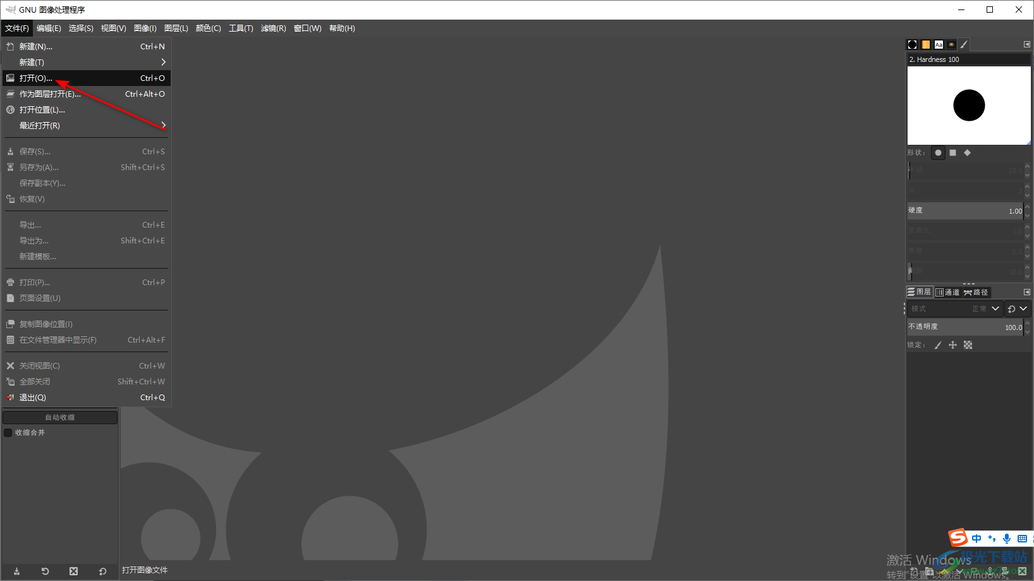Open the 工具(T) menu
This screenshot has height=581, width=1034.
click(241, 28)
